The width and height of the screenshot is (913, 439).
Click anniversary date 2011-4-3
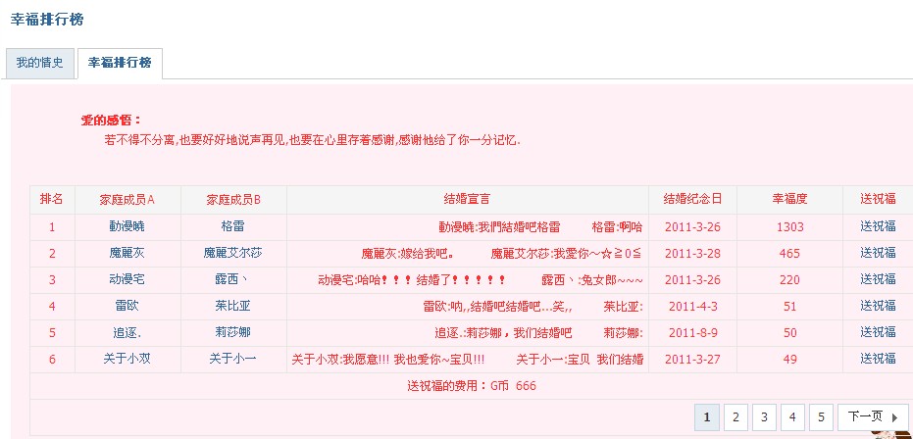(x=693, y=307)
